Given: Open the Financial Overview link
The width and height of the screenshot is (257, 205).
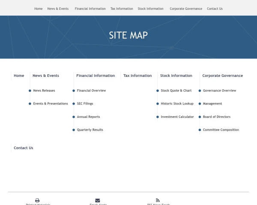Looking at the screenshot, I should [91, 91].
